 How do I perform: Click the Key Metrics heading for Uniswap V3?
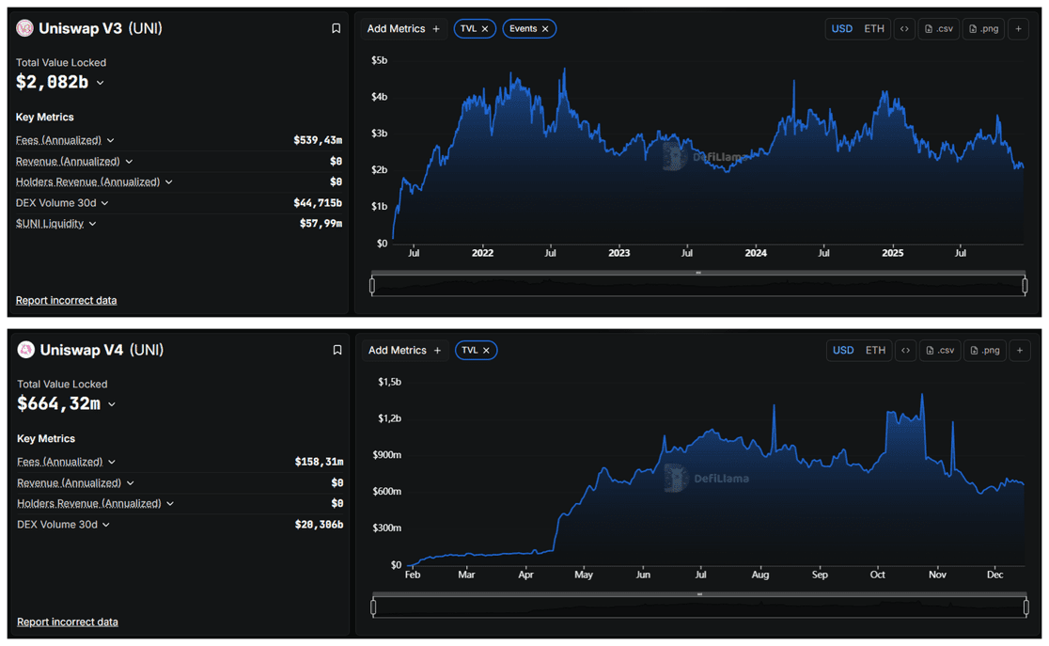(45, 117)
